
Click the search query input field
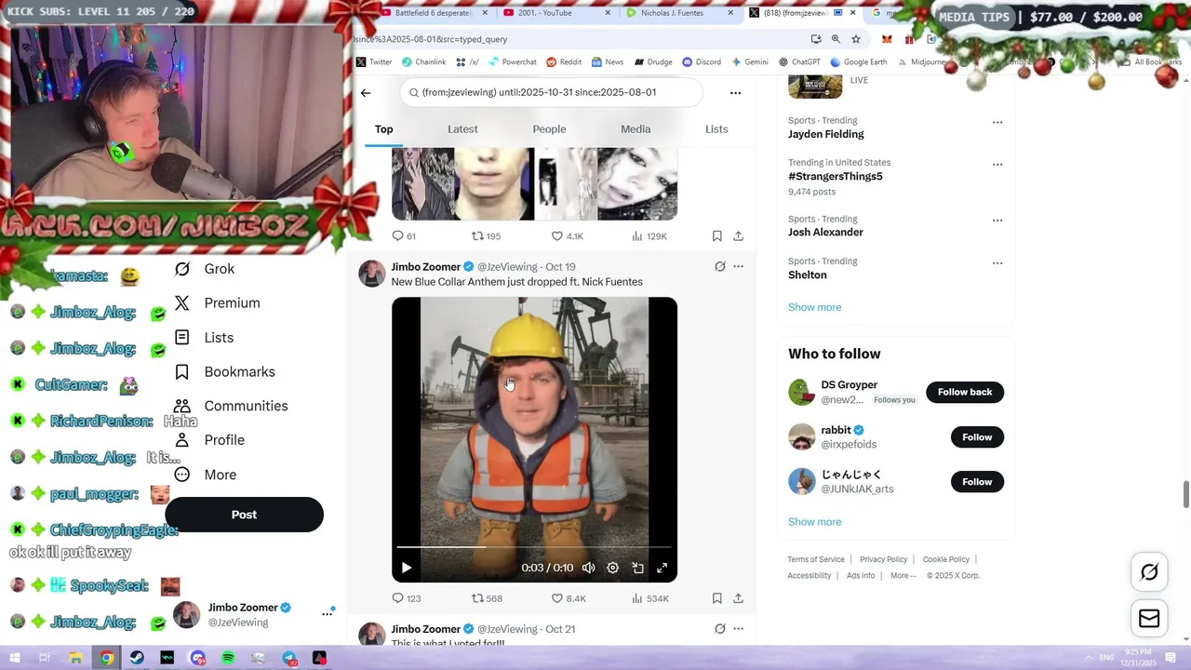[x=552, y=92]
